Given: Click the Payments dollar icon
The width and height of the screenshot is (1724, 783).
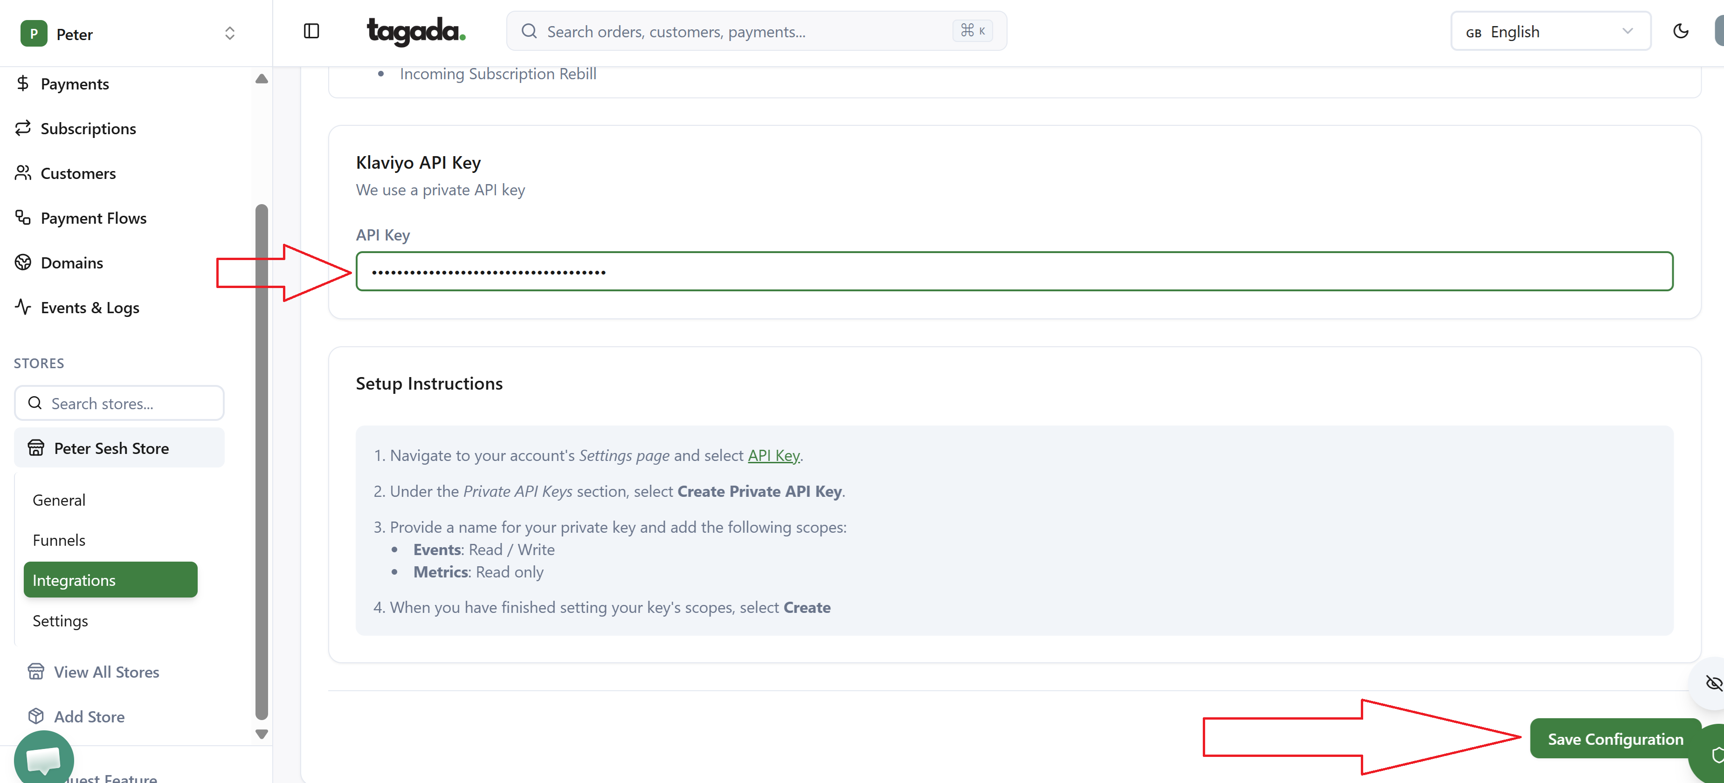Looking at the screenshot, I should pos(23,83).
